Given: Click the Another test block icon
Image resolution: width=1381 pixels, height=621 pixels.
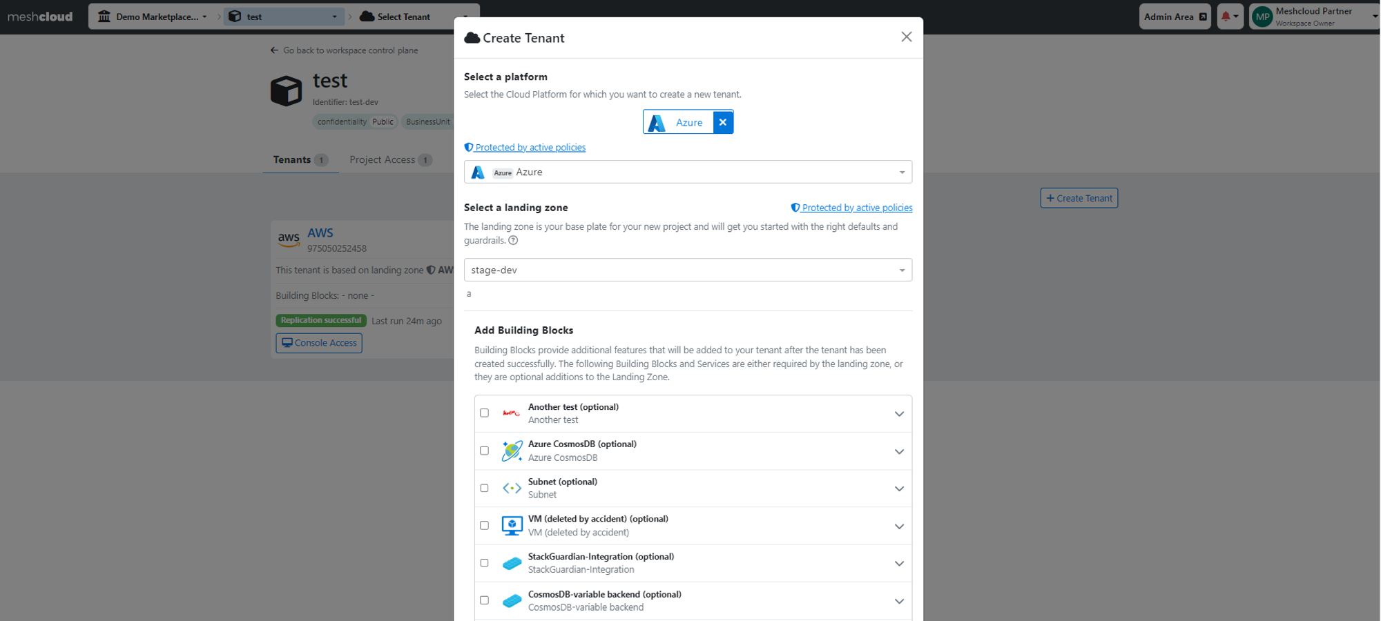Looking at the screenshot, I should 512,413.
